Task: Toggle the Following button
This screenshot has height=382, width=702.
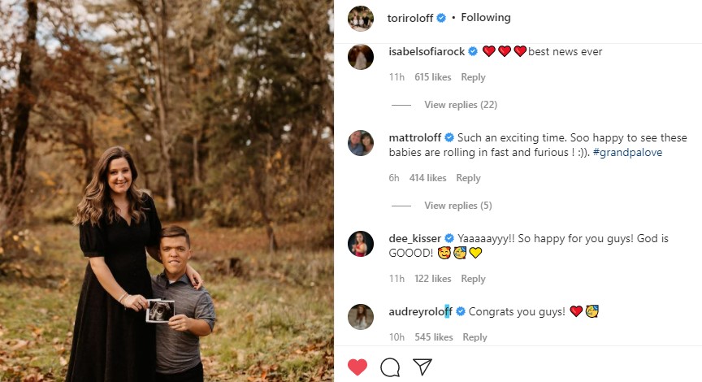Action: click(486, 18)
